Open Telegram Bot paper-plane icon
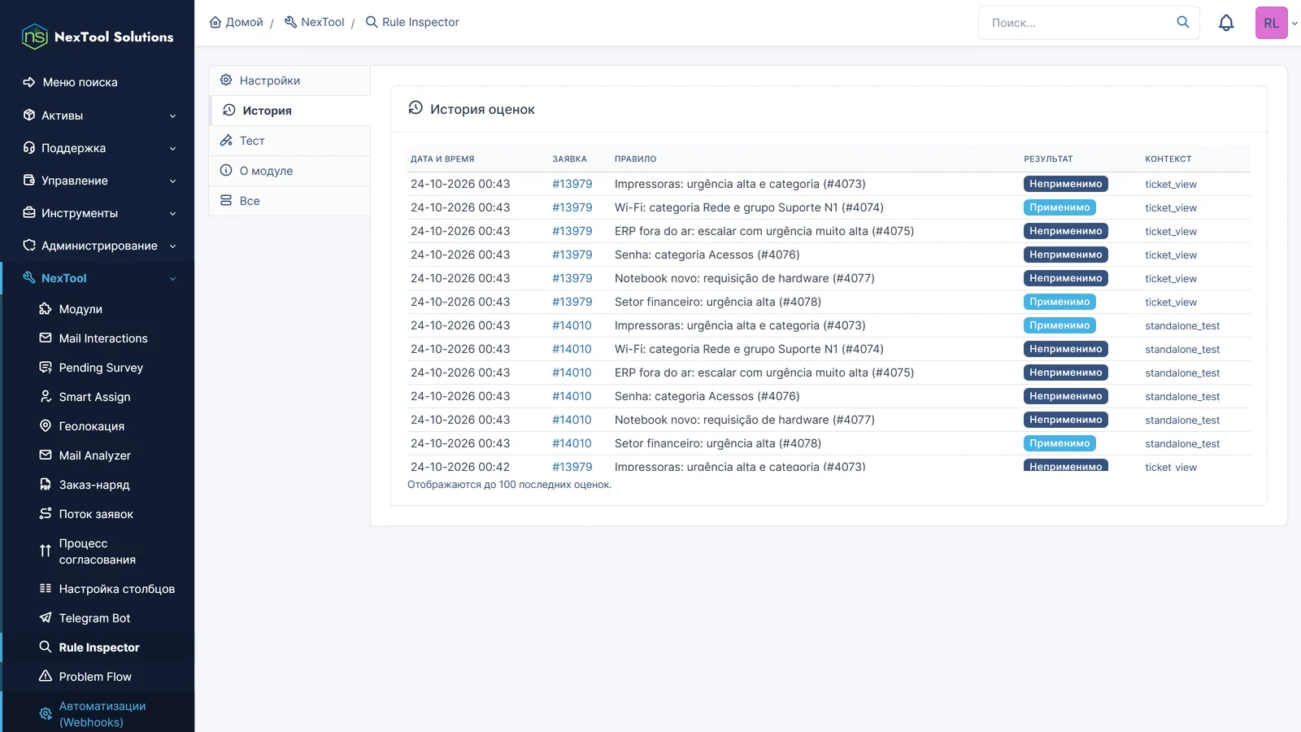Viewport: 1301px width, 732px height. coord(46,618)
